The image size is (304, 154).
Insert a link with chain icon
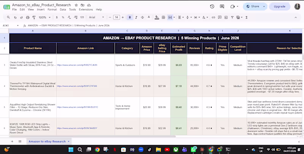(213, 17)
